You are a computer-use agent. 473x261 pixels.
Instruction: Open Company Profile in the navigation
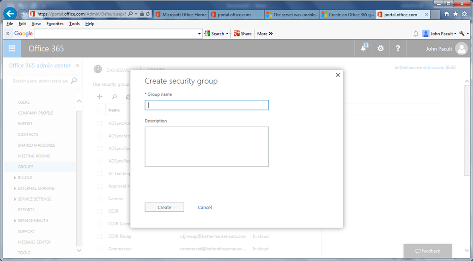[36, 113]
